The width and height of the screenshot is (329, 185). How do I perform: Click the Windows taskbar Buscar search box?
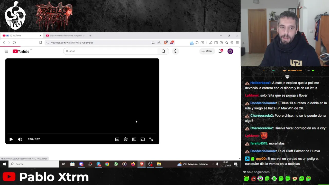tap(34, 164)
